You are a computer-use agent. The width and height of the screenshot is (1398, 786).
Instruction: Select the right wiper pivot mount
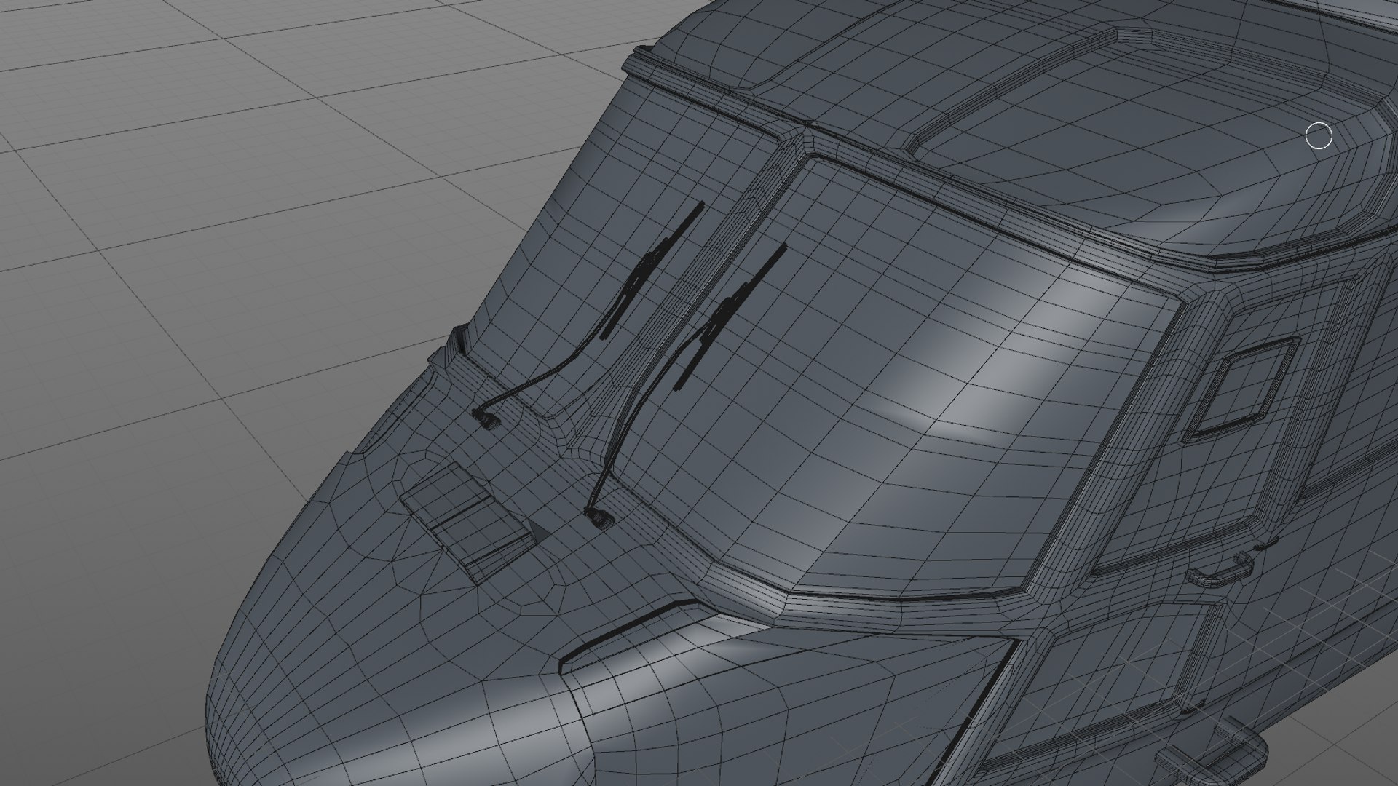coord(600,517)
